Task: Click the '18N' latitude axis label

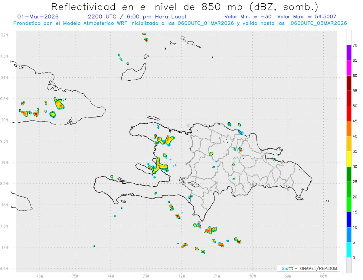Action: 5,205
